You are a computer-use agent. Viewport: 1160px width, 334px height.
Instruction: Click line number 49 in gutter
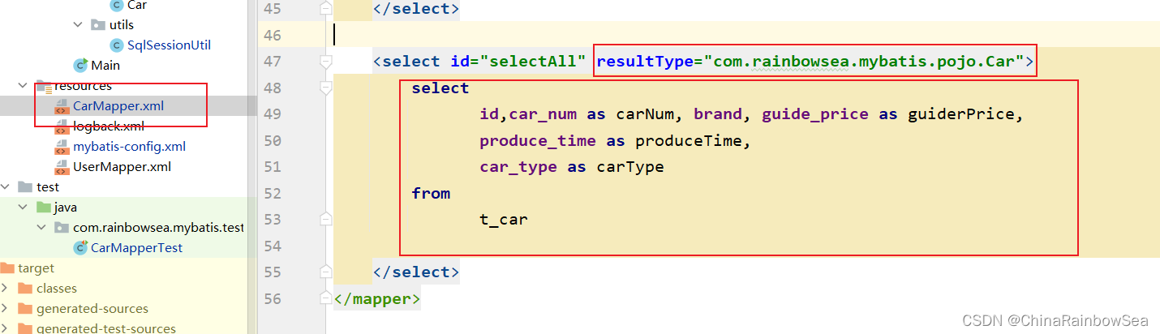point(273,114)
